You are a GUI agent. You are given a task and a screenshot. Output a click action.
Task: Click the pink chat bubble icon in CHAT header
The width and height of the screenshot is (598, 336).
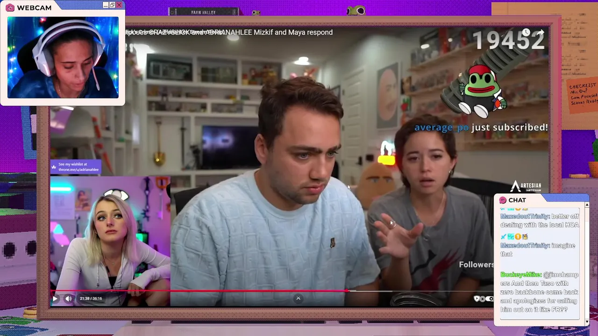503,200
